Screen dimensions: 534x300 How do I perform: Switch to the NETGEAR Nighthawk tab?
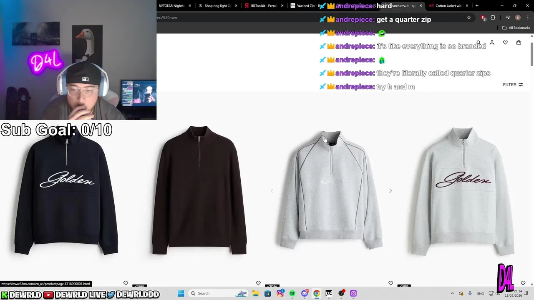[x=171, y=6]
